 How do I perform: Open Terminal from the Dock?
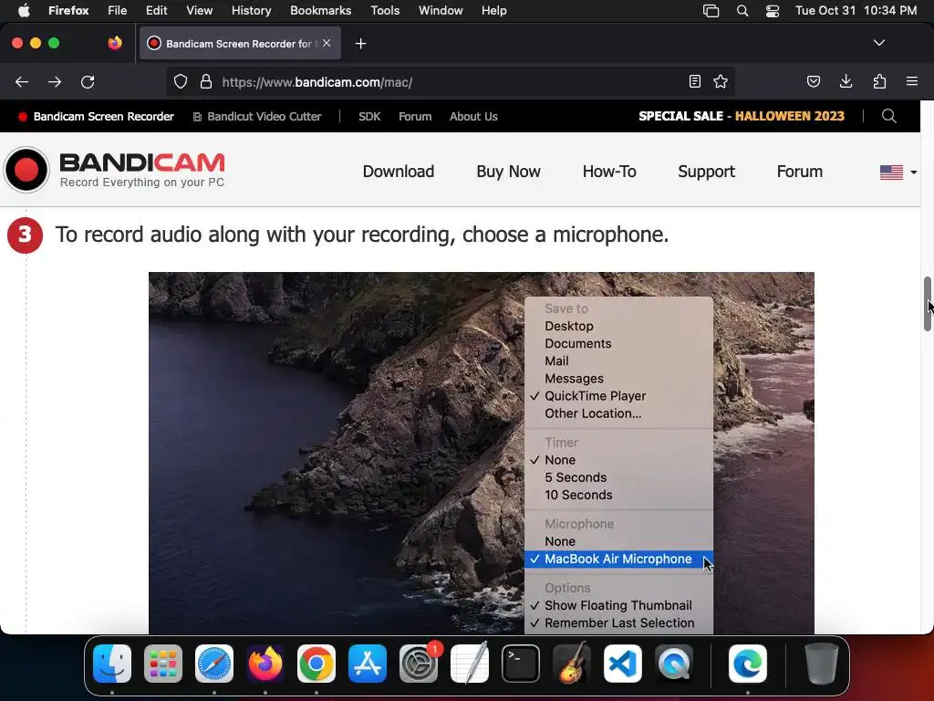(521, 664)
